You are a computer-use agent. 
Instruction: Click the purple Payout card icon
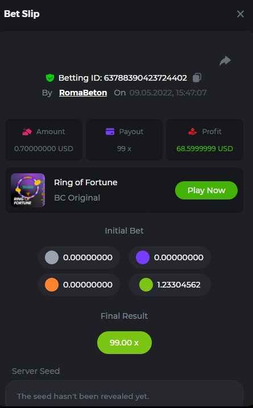(110, 132)
